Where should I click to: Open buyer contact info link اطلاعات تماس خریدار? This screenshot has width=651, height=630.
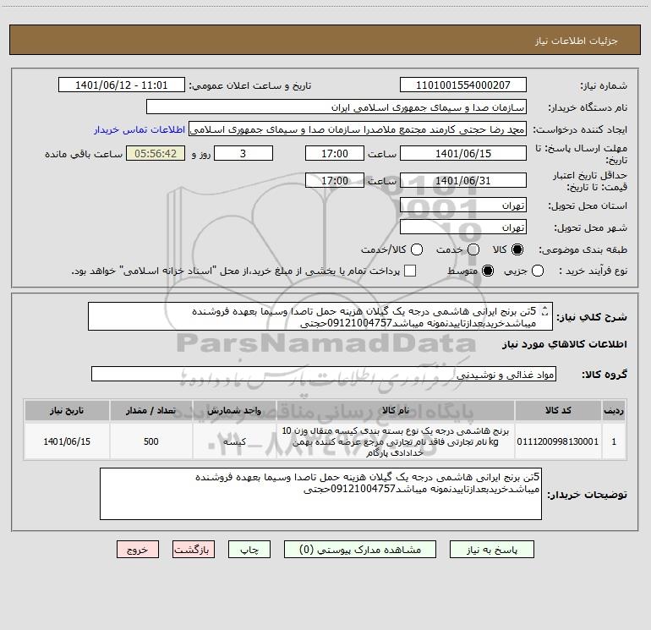[139, 129]
